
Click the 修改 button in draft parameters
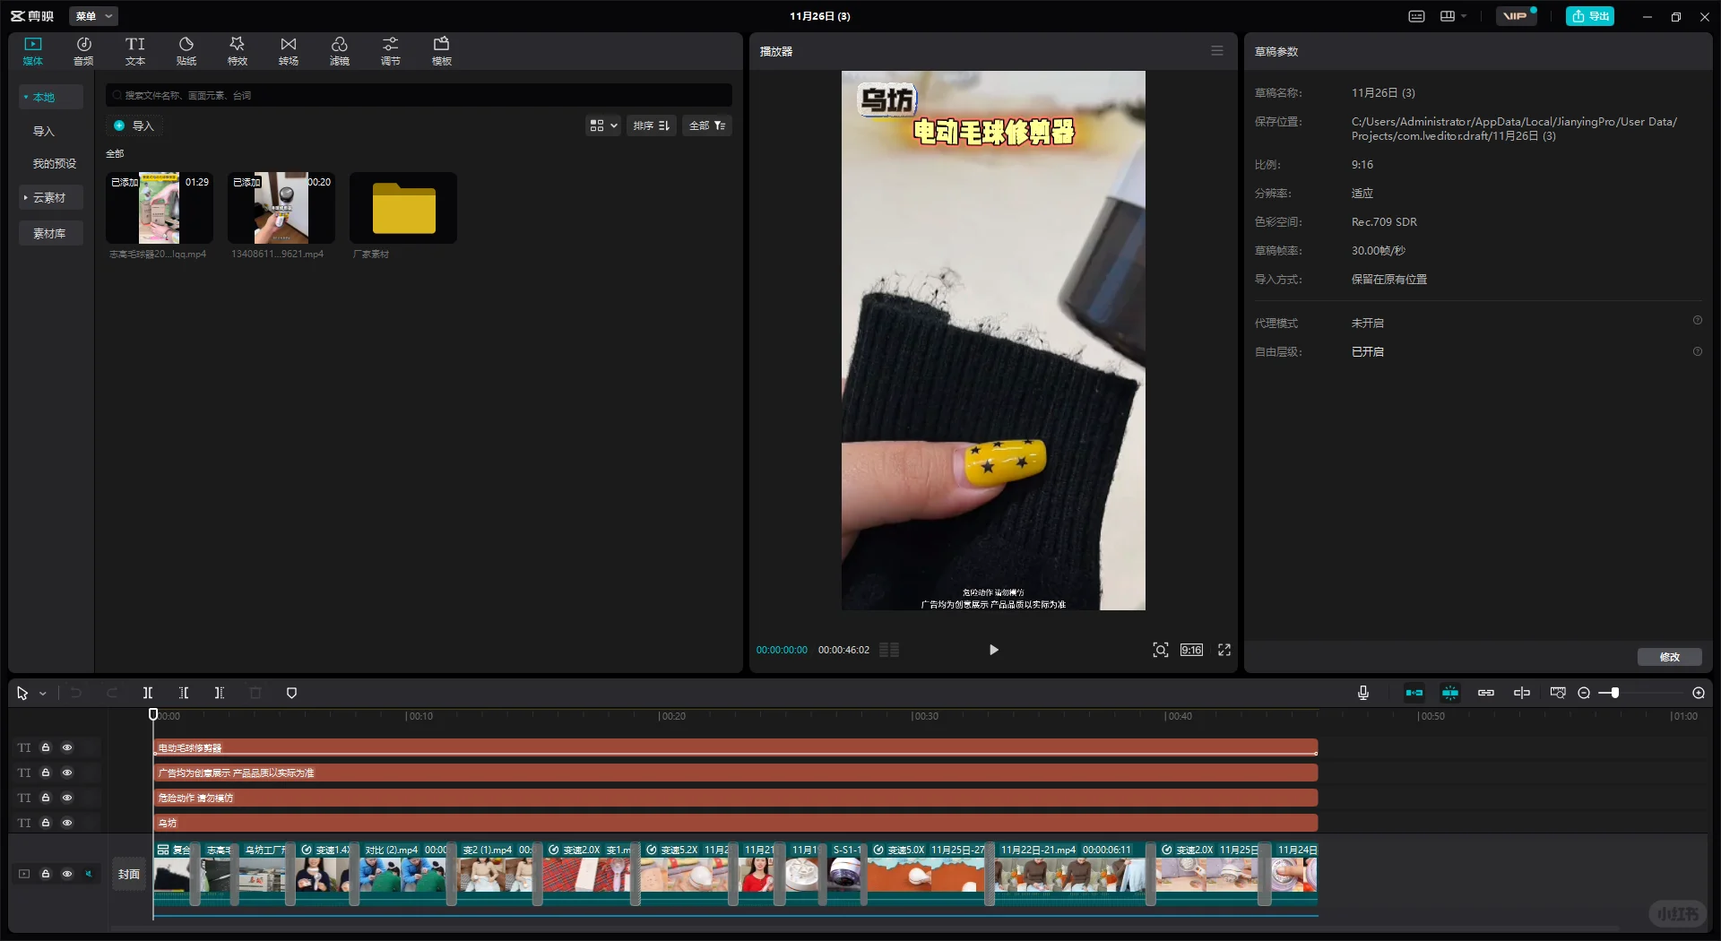point(1669,657)
